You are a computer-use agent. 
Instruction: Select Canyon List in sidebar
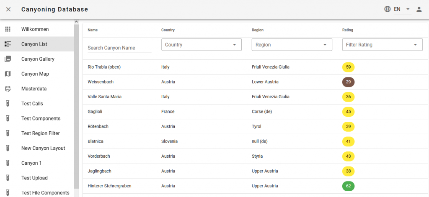pyautogui.click(x=34, y=44)
